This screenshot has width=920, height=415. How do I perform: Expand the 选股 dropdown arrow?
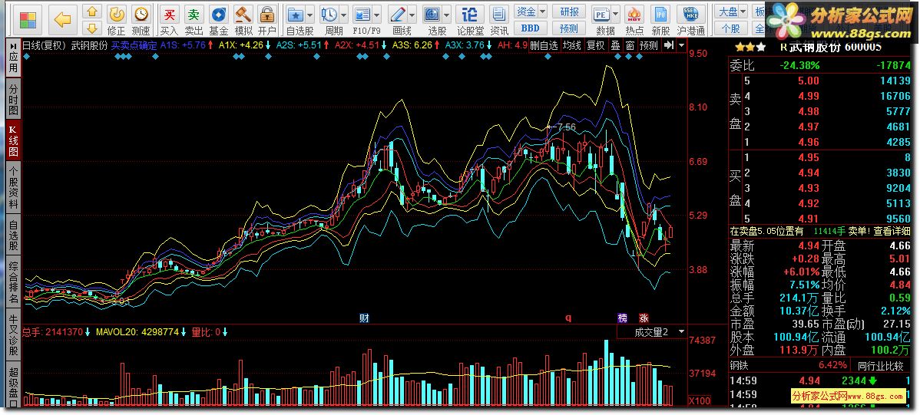click(x=447, y=15)
